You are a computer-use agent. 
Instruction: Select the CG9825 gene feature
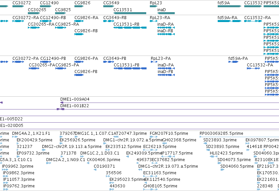coord(61,13)
